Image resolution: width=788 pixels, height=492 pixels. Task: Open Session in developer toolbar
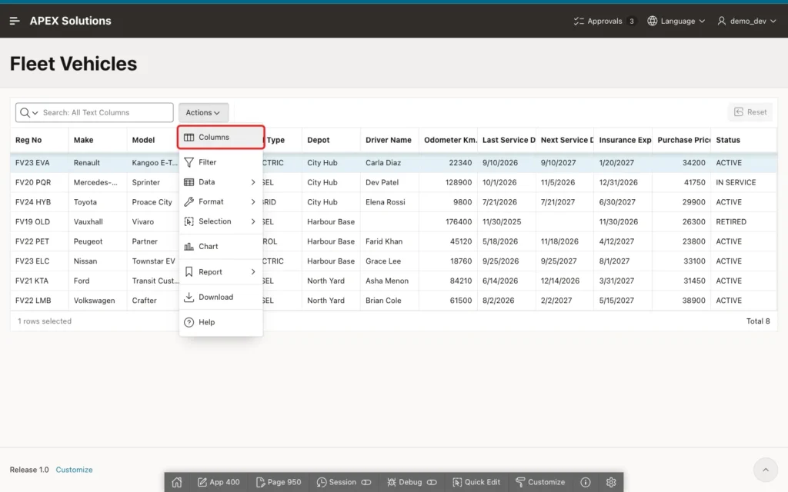[x=344, y=482]
